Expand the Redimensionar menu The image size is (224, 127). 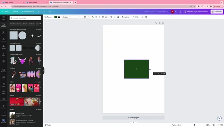coord(28,12)
